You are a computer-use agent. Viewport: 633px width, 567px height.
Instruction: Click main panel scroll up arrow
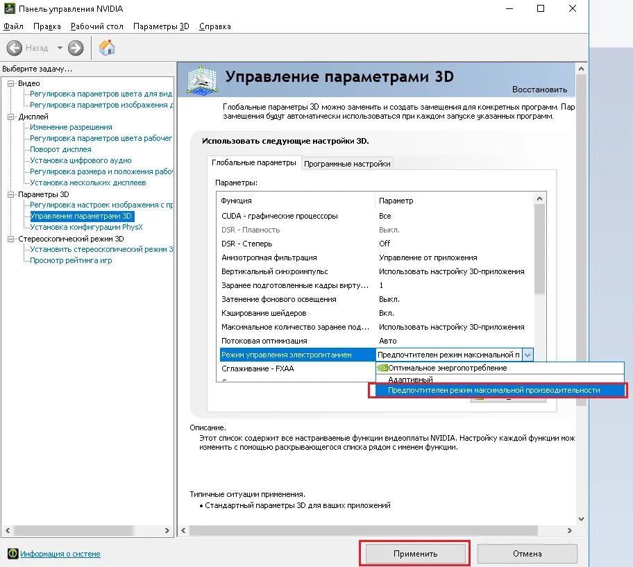click(x=581, y=69)
